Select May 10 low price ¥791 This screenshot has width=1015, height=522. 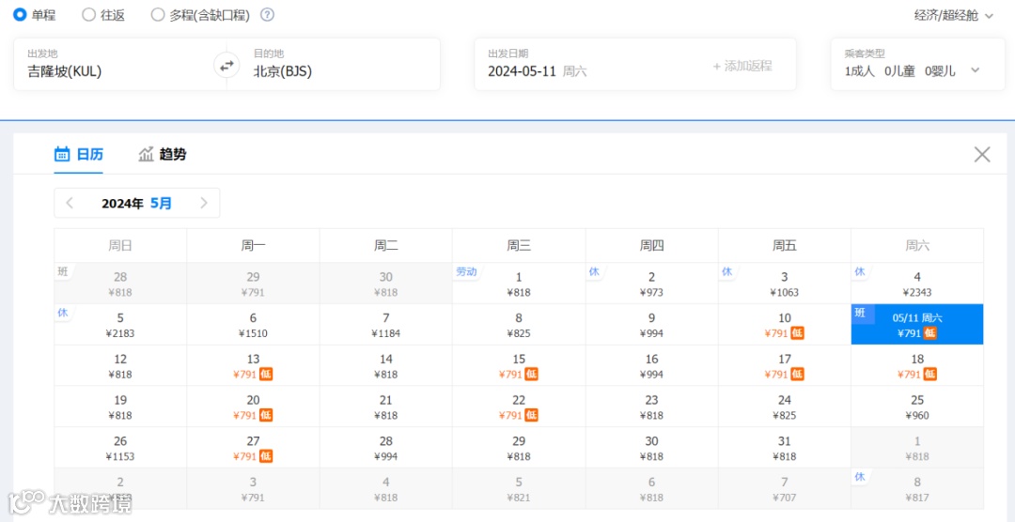coord(785,325)
